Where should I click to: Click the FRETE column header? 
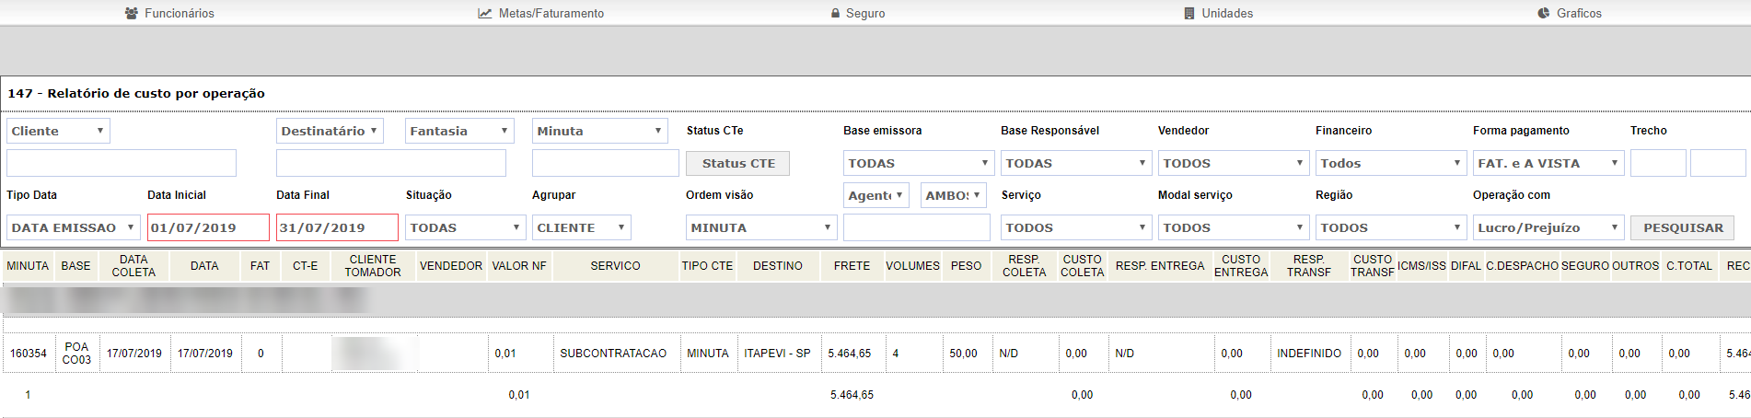(x=852, y=266)
